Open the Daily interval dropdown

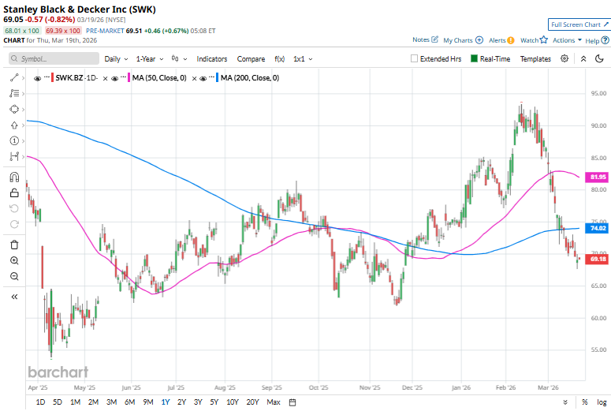coord(116,58)
